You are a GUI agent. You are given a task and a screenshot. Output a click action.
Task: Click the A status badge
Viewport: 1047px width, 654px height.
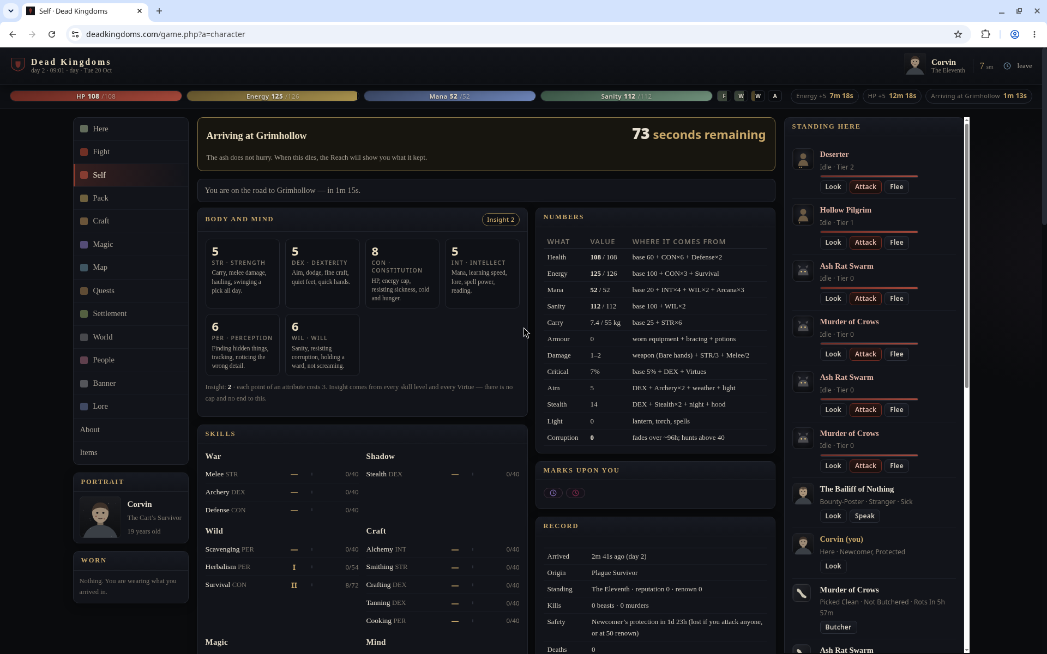point(775,96)
